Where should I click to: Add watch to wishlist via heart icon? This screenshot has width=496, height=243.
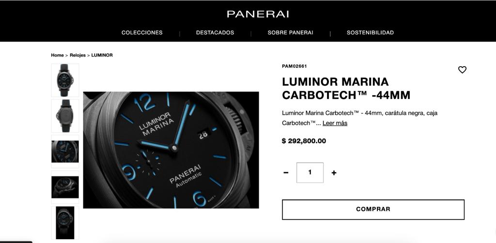[x=462, y=70]
